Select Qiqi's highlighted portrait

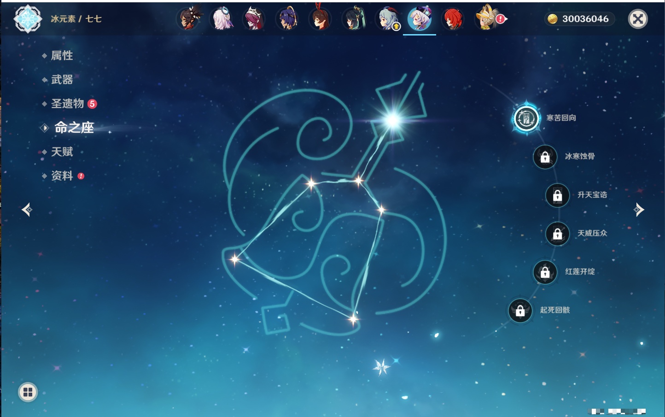coord(420,19)
